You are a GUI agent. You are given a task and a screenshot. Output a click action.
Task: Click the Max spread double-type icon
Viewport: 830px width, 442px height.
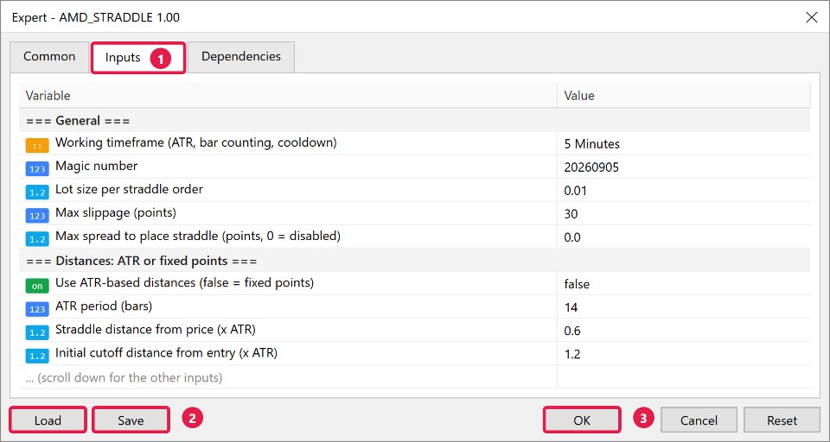(x=37, y=238)
